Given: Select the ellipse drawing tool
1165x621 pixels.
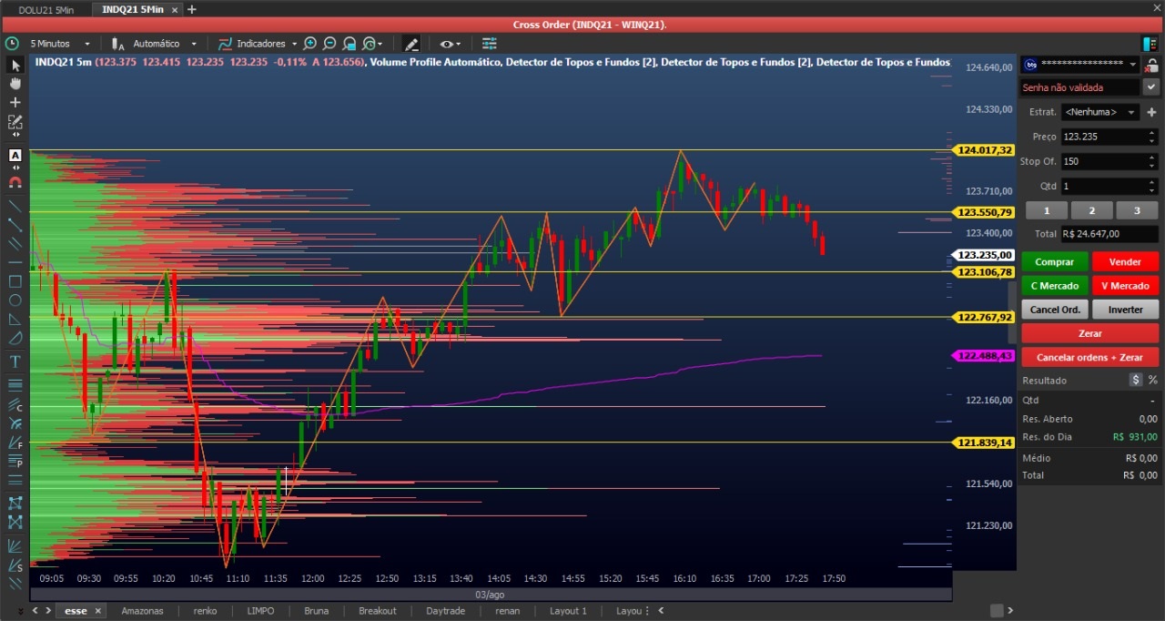Looking at the screenshot, I should click(x=15, y=300).
